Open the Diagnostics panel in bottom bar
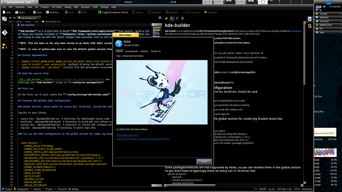This screenshot has width=342, height=192. tap(21, 189)
